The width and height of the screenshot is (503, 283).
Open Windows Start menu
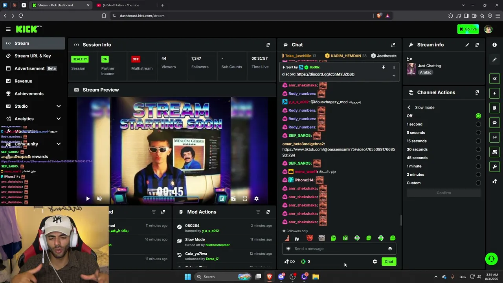point(187,277)
